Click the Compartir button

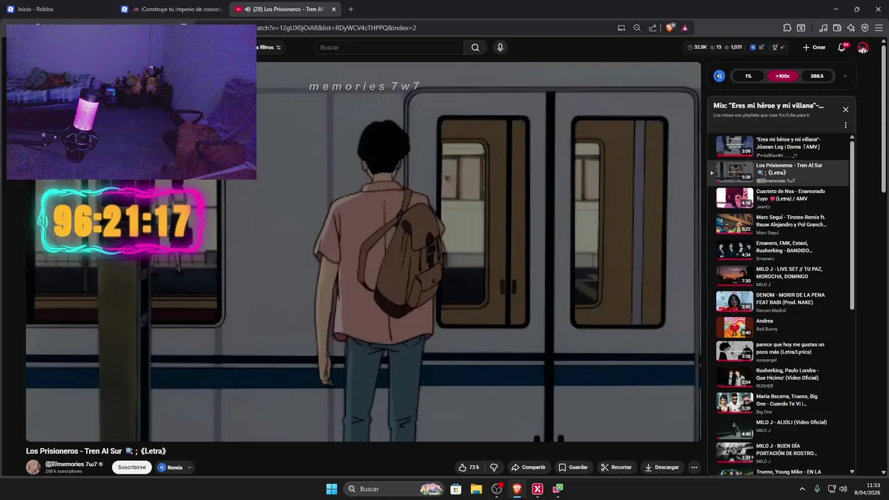528,467
